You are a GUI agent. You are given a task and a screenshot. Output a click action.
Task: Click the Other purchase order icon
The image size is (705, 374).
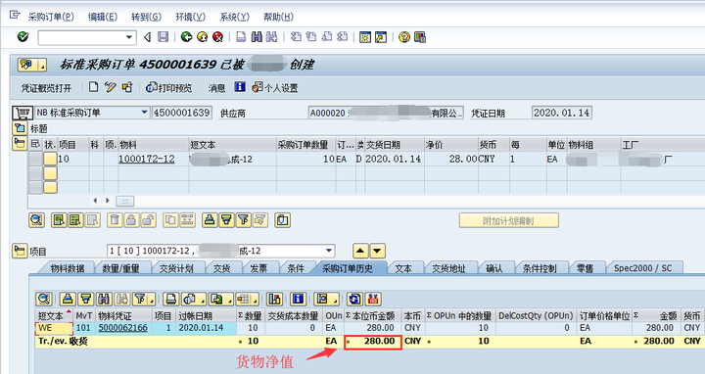coord(127,87)
